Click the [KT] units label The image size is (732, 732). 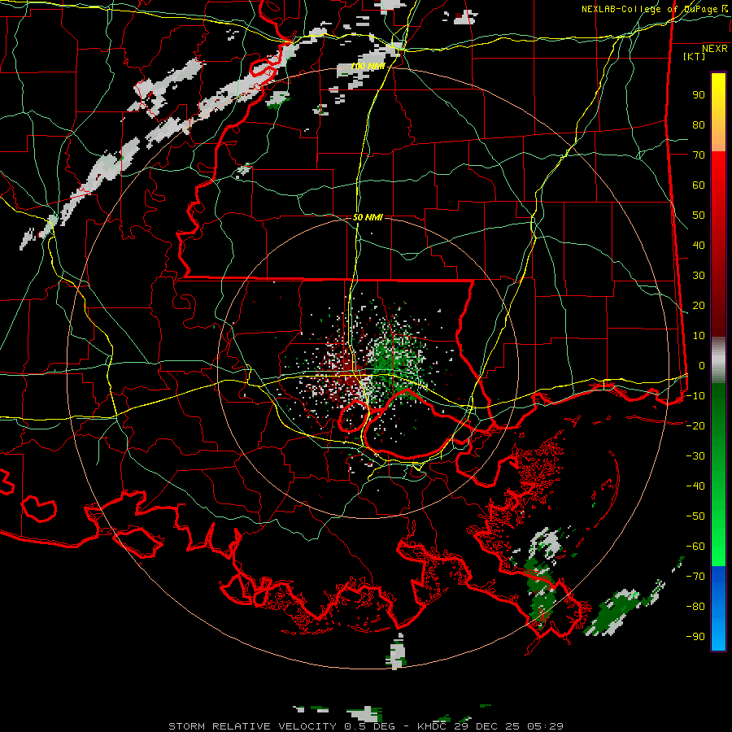pos(694,56)
